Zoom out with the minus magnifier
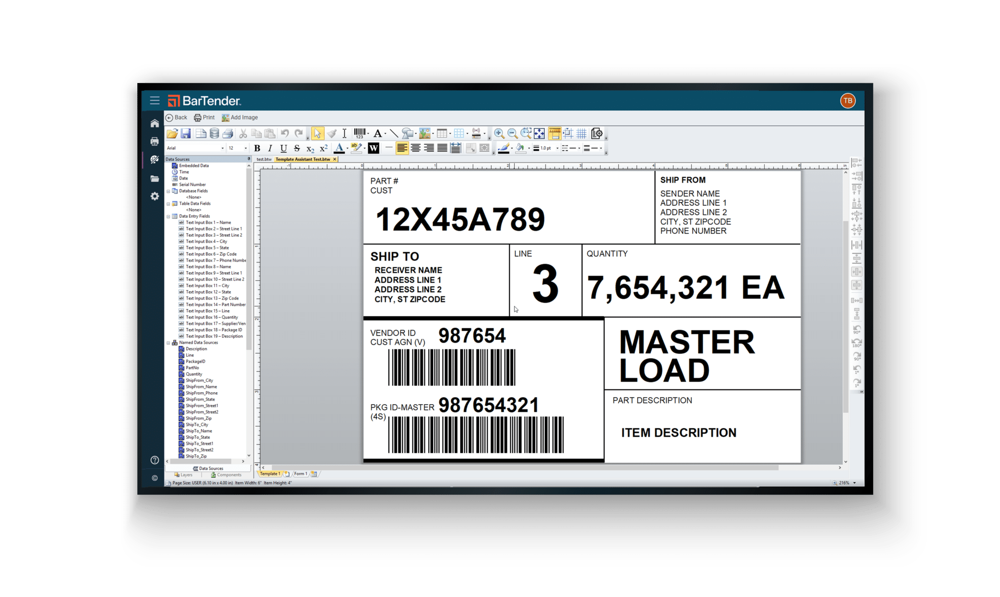Viewport: 1000px width, 597px height. point(512,133)
